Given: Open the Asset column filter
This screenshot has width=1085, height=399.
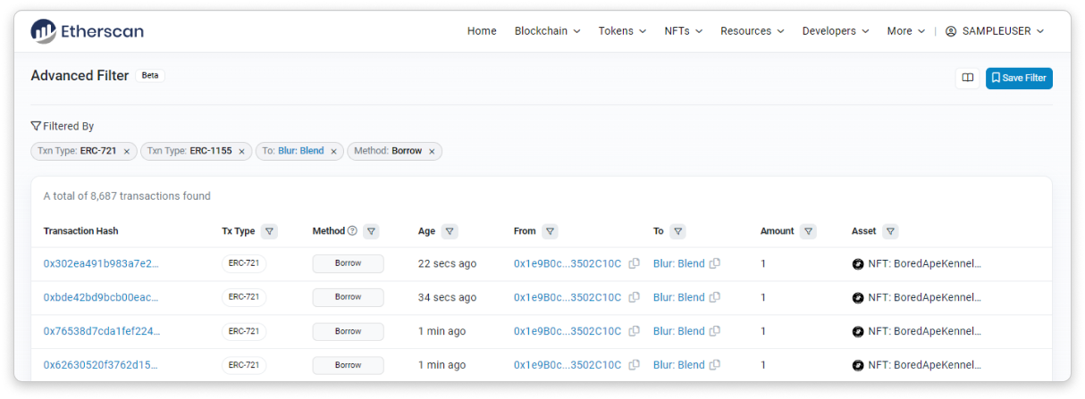Looking at the screenshot, I should coord(890,231).
